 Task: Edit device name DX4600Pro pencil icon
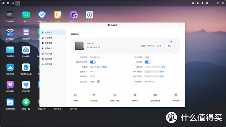point(99,47)
